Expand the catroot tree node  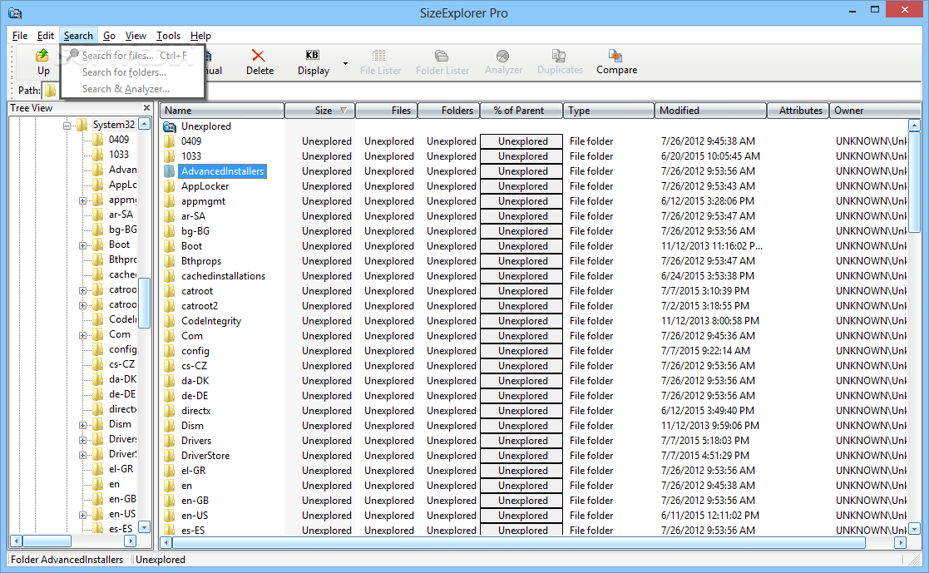tap(83, 290)
